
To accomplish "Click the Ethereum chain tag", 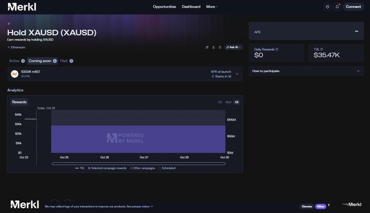I will tap(16, 47).
